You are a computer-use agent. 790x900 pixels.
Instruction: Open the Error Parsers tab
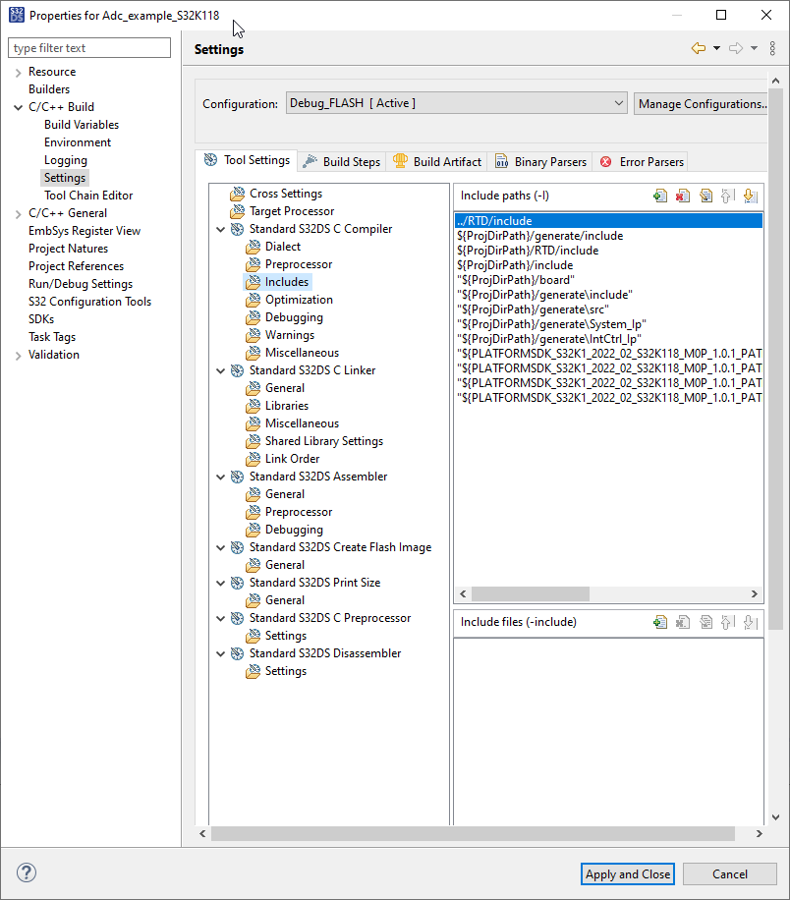coord(642,162)
